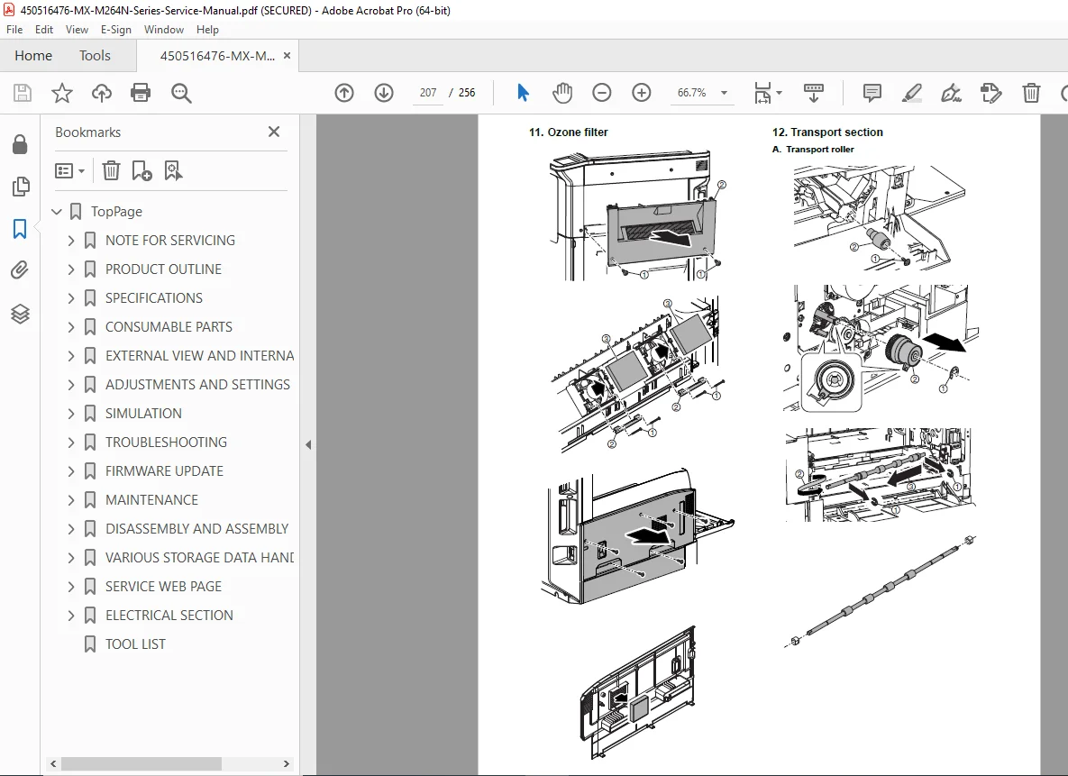Viewport: 1068px width, 776px height.
Task: Open the Help menu
Action: (207, 30)
